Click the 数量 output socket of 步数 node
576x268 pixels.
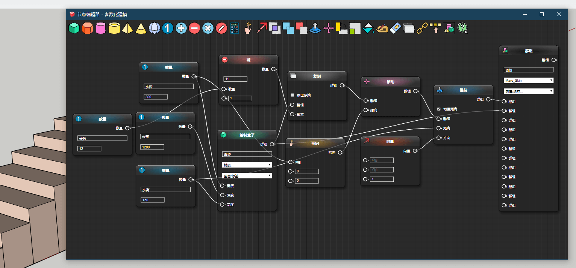[127, 128]
